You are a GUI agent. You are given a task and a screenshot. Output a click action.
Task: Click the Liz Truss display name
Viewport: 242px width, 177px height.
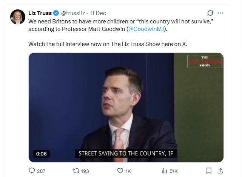coord(40,14)
